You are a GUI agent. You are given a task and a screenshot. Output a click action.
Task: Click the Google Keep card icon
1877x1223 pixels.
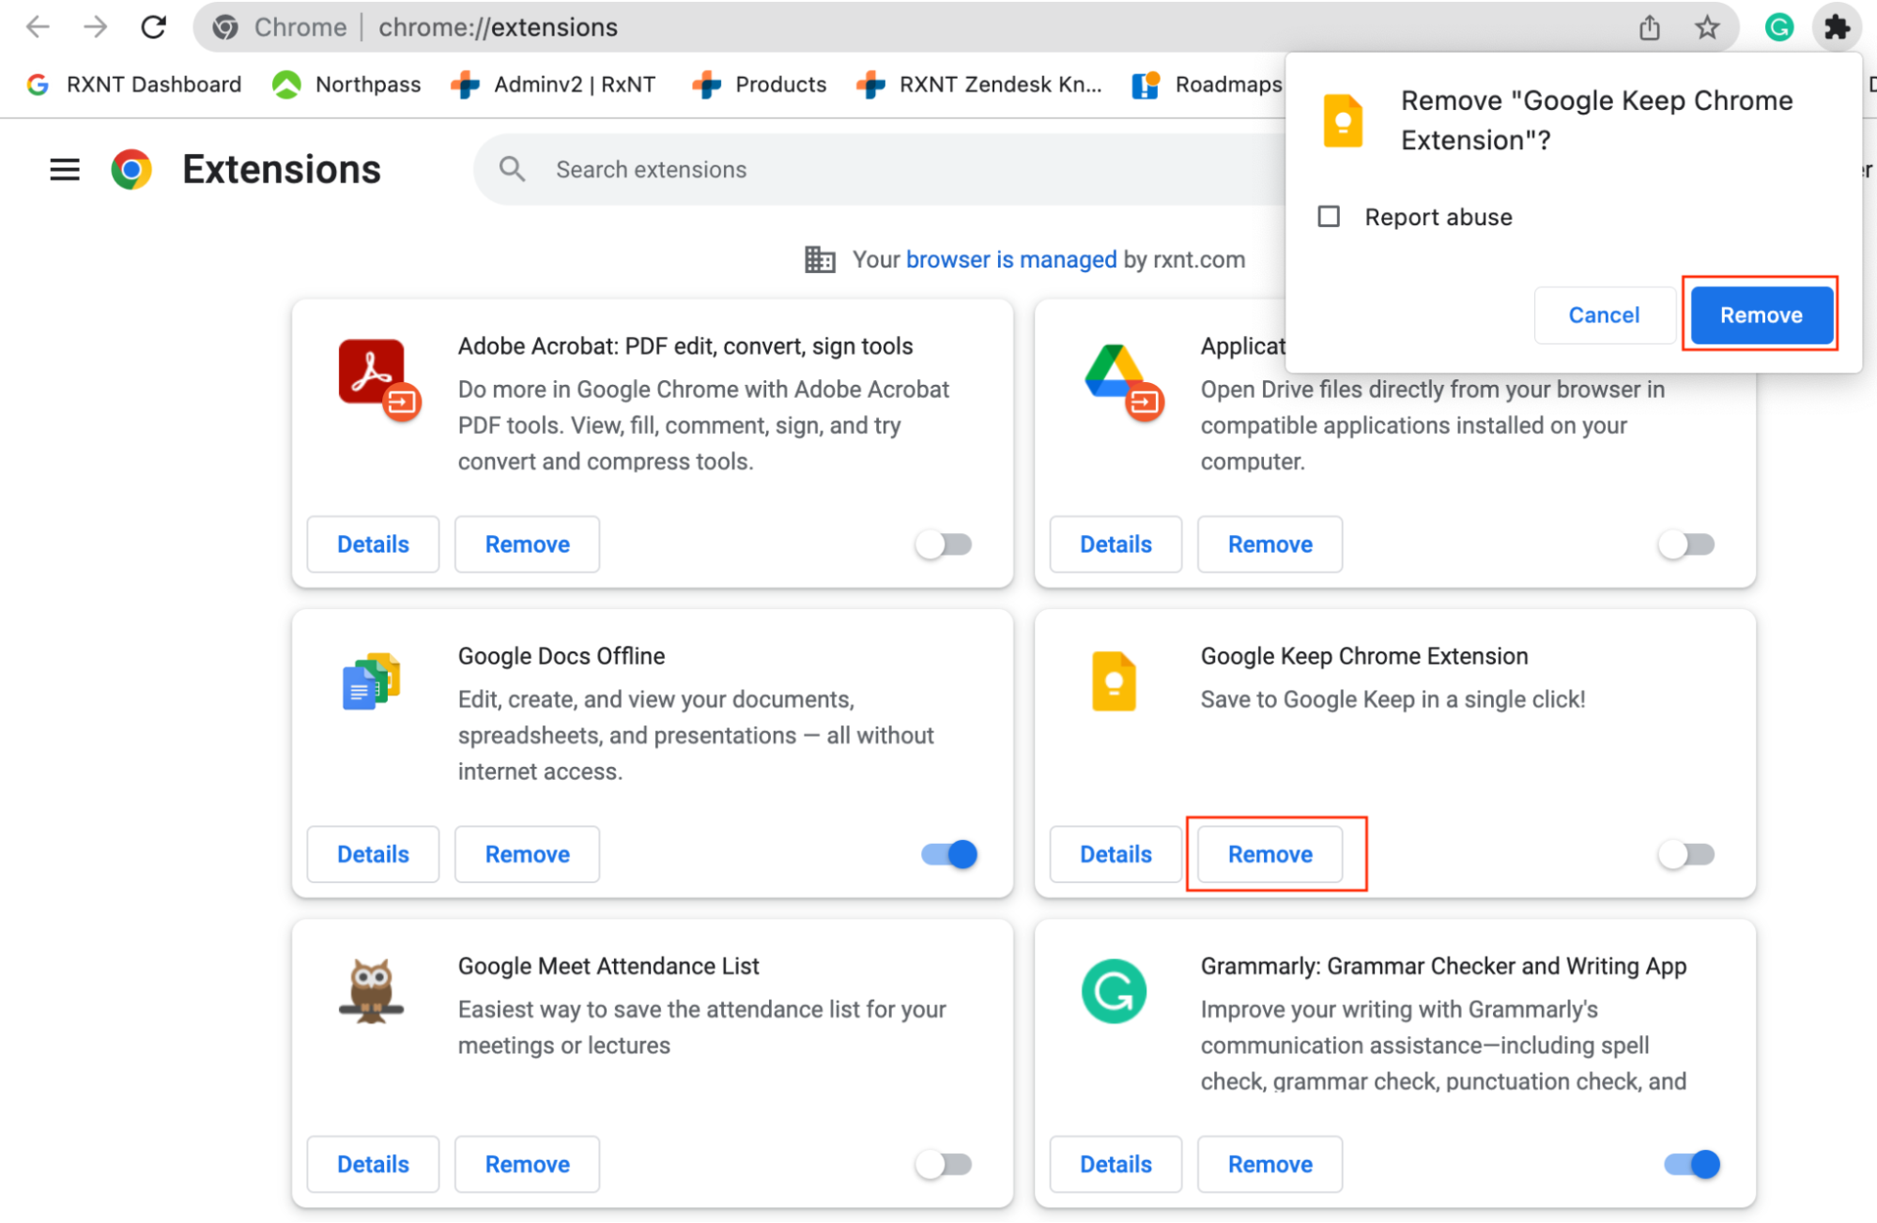[x=1115, y=681]
